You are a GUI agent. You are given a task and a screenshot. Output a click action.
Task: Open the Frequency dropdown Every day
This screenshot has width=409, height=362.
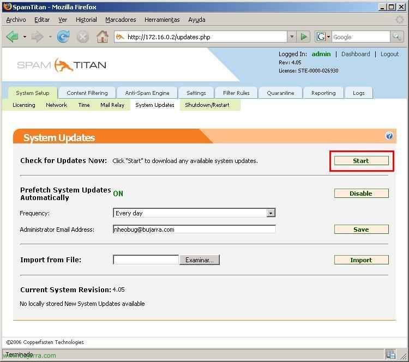point(194,213)
